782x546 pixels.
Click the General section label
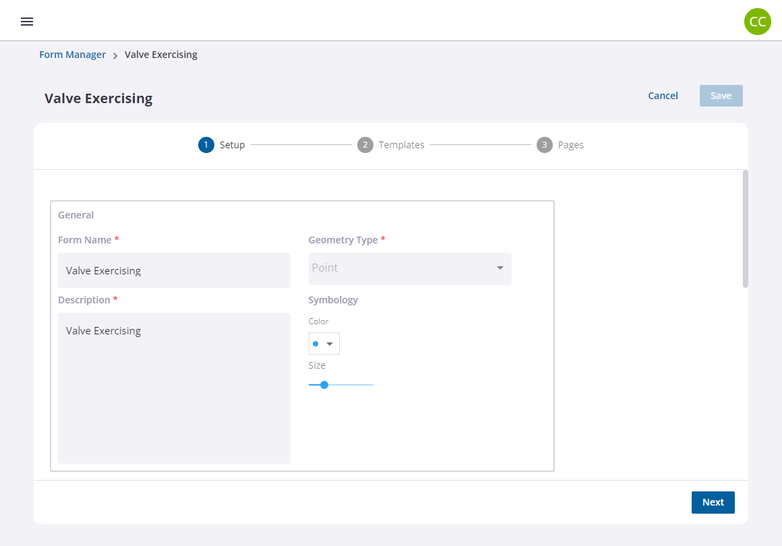coord(76,215)
